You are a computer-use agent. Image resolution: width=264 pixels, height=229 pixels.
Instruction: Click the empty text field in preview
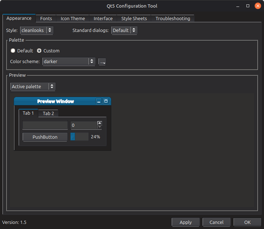(x=45, y=125)
